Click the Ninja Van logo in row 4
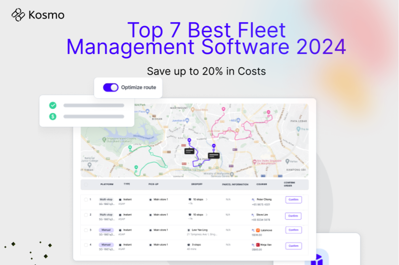The height and width of the screenshot is (265, 399). pyautogui.click(x=258, y=244)
